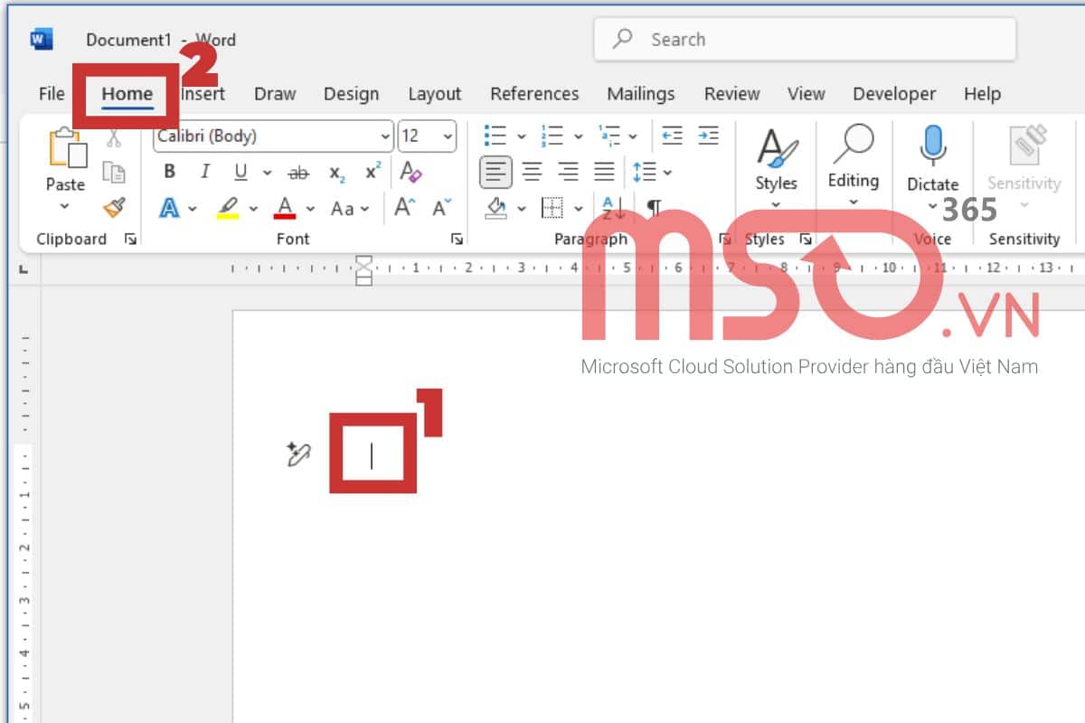Toggle Superscript formatting
Screen dimensions: 1085x723
(373, 171)
